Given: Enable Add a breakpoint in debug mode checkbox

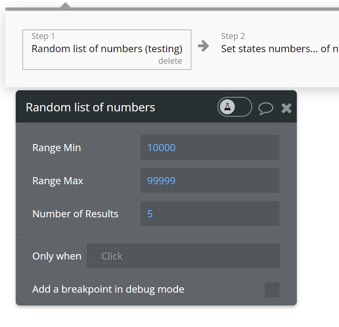Looking at the screenshot, I should point(272,290).
